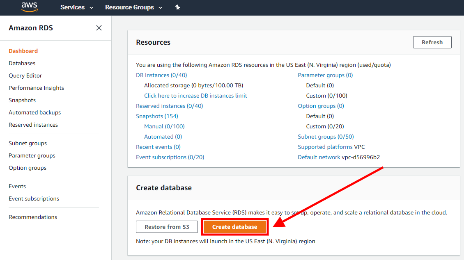Screen dimensions: 464x260
Task: Open Parameter groups (0) link
Action: coord(325,75)
